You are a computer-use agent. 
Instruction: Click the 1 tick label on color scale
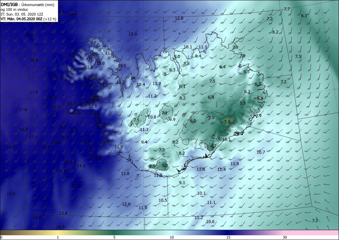point(58,237)
